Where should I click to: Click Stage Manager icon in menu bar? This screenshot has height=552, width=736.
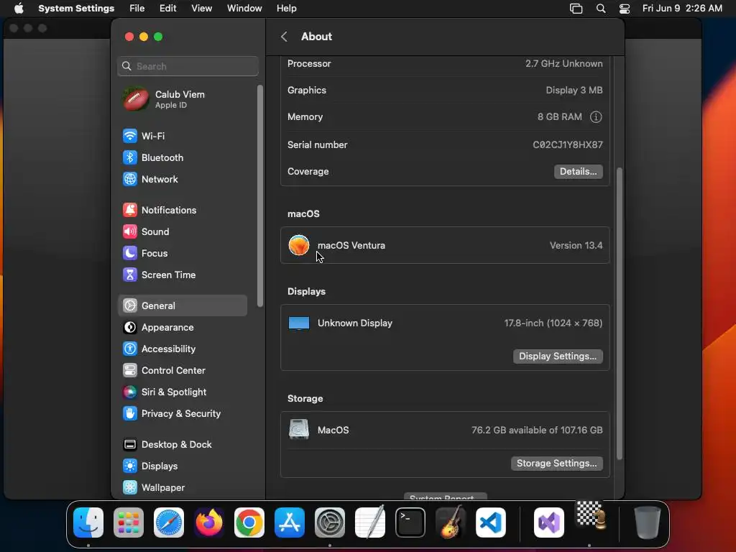coord(576,9)
